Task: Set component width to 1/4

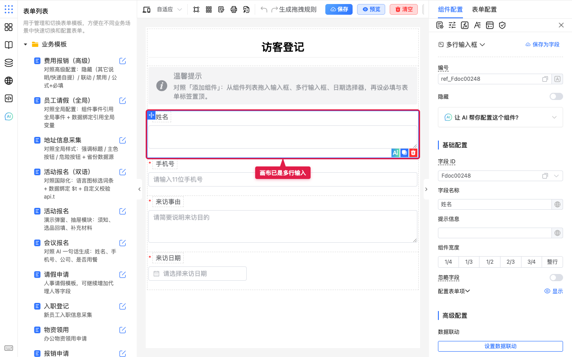Action: pyautogui.click(x=448, y=262)
